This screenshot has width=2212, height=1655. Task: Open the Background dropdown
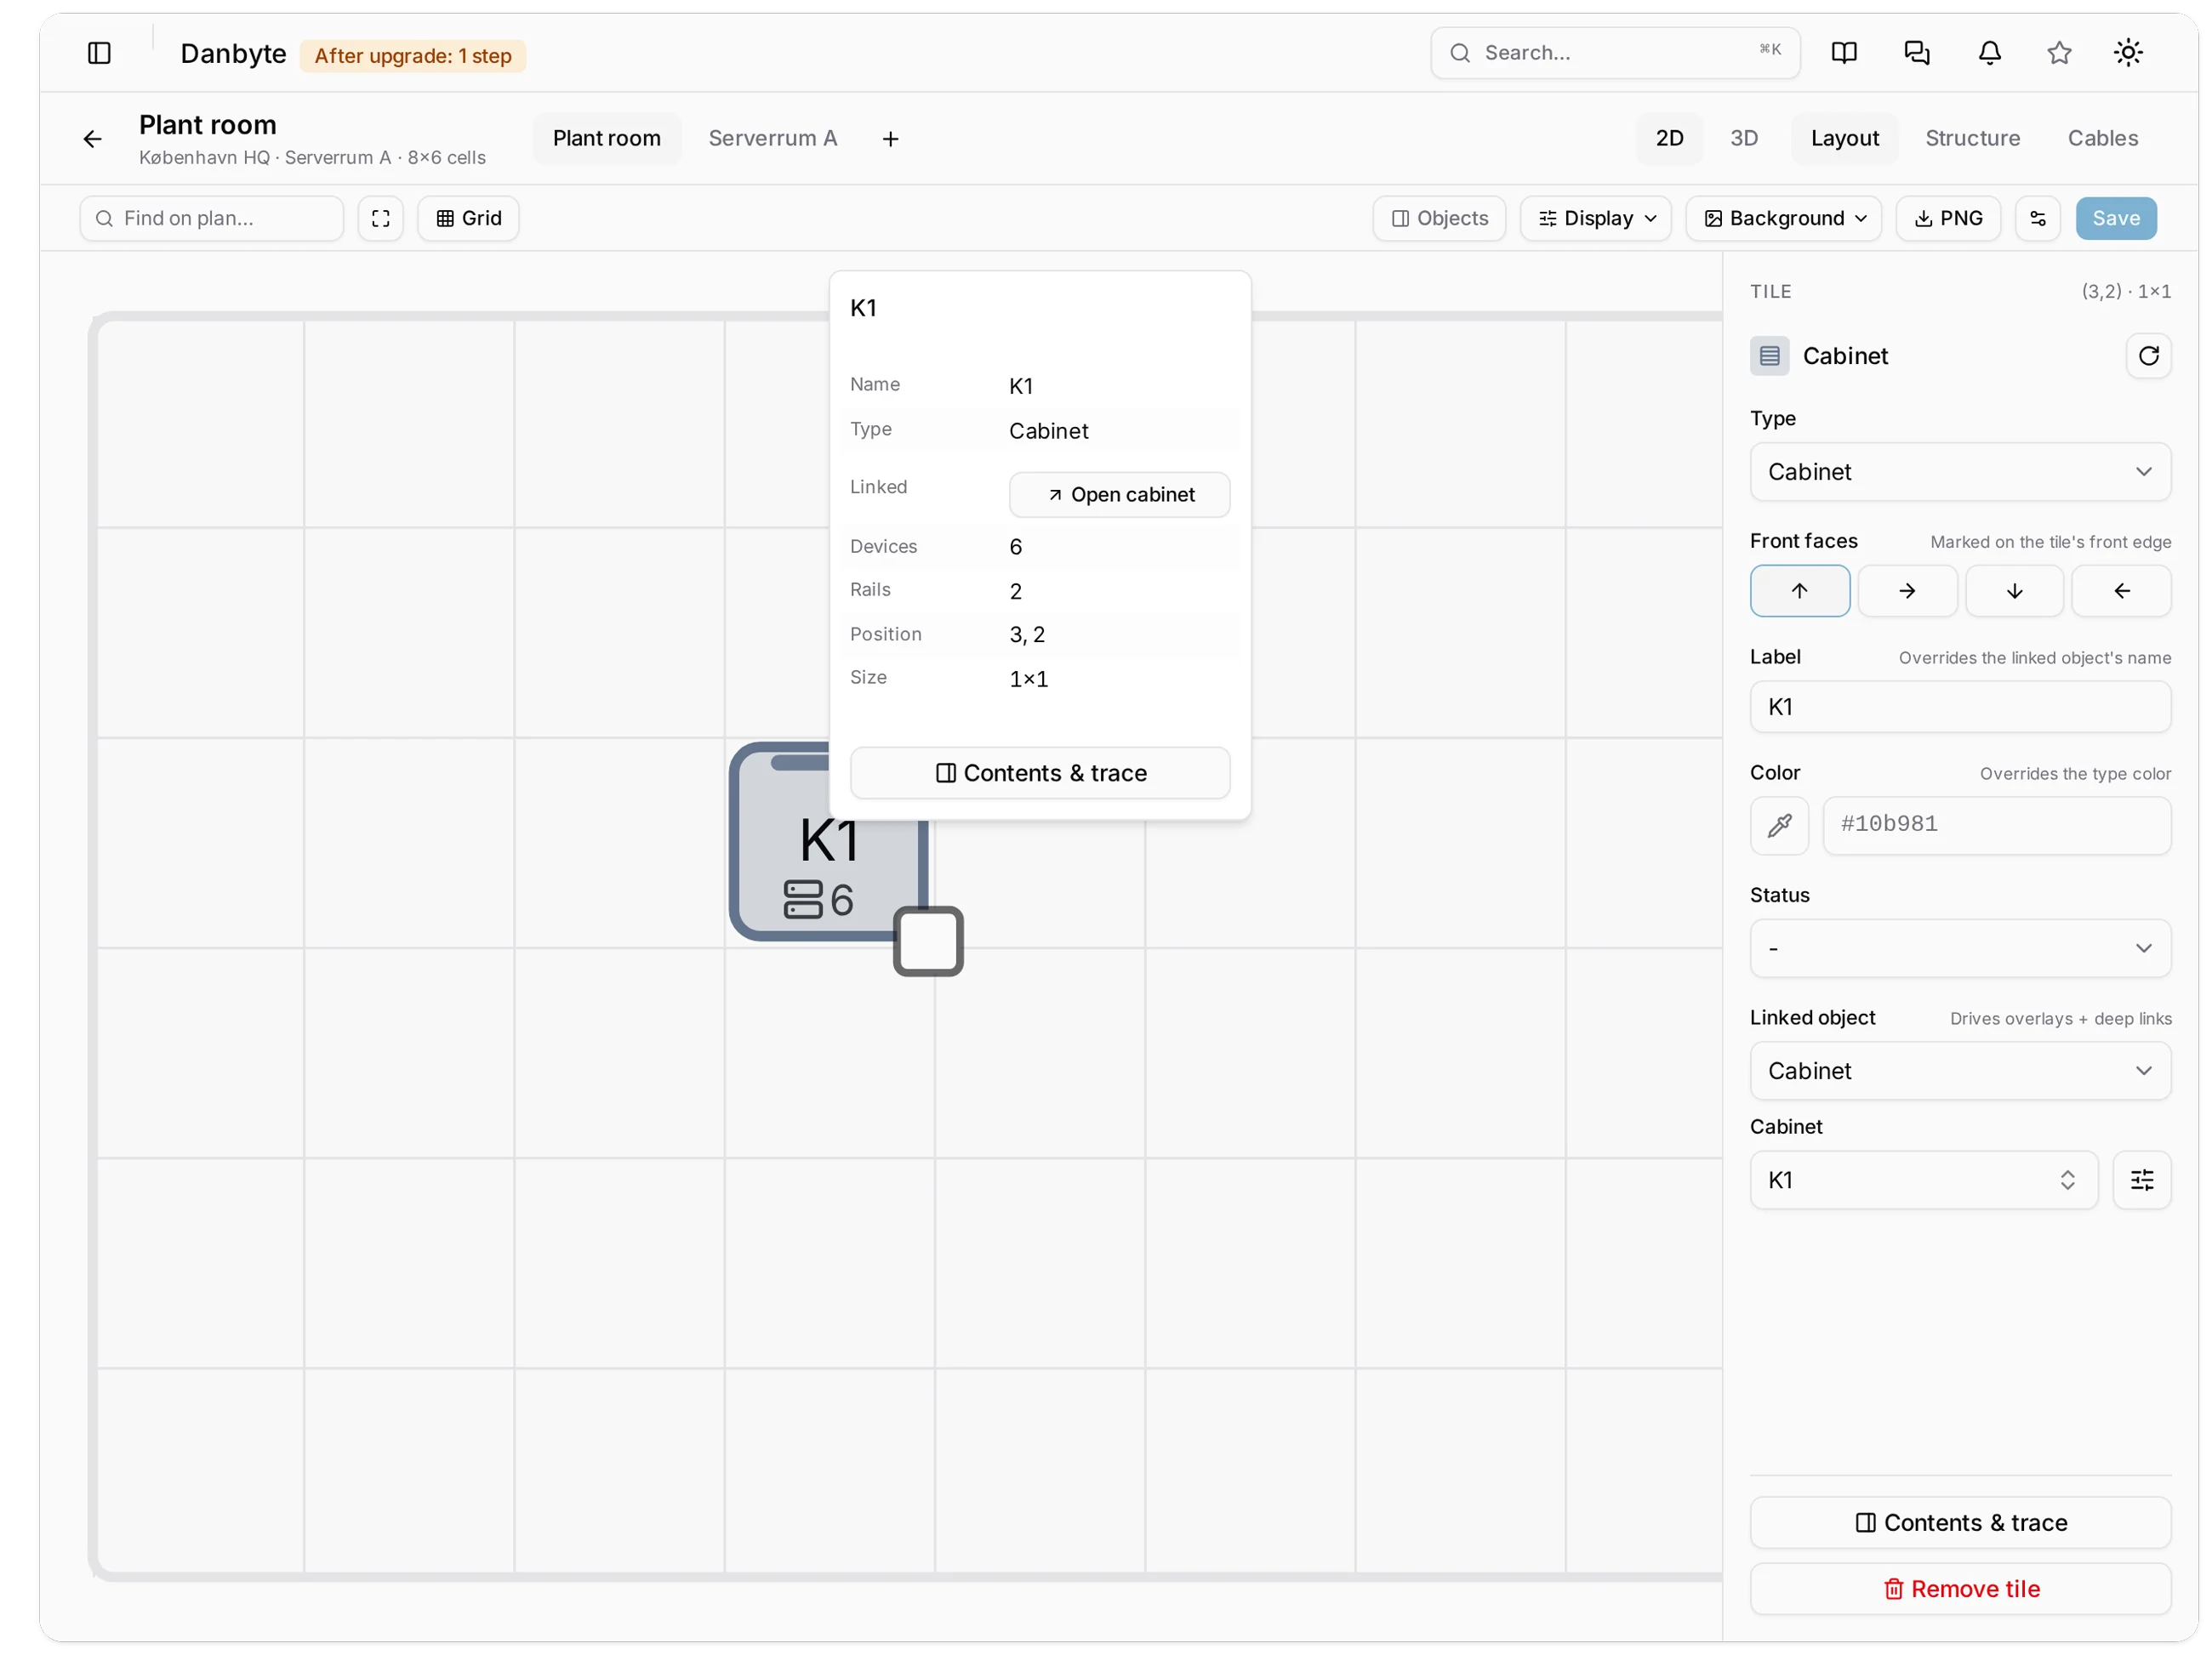(1784, 218)
